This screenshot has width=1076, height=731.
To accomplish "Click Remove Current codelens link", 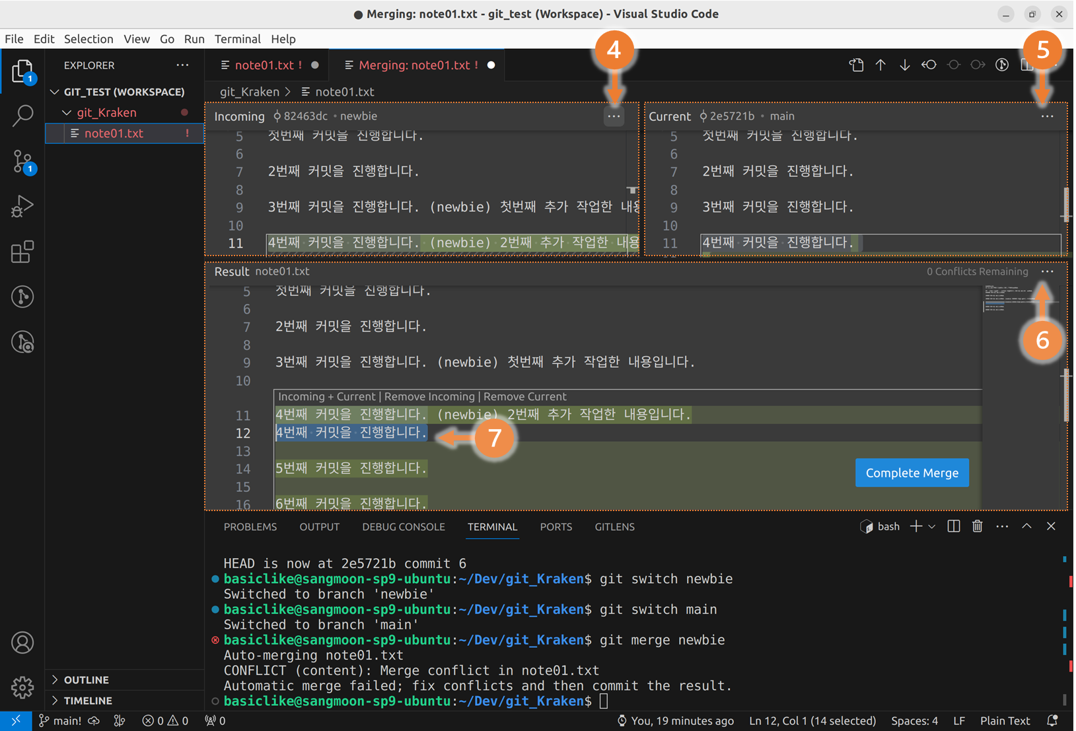I will click(524, 396).
